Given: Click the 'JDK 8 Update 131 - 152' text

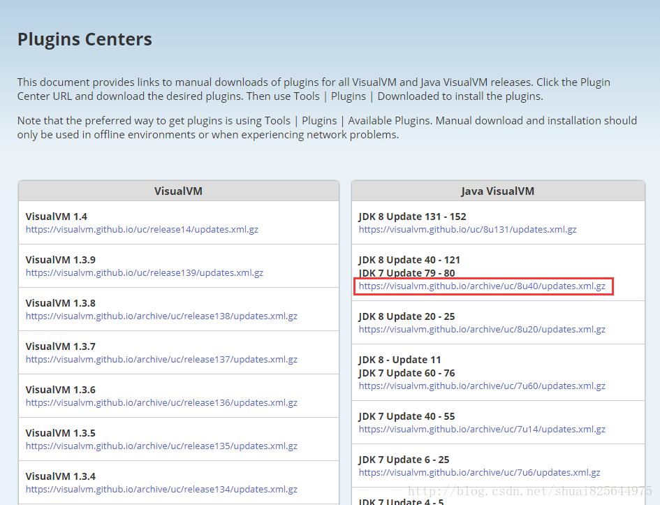Looking at the screenshot, I should coord(413,217).
